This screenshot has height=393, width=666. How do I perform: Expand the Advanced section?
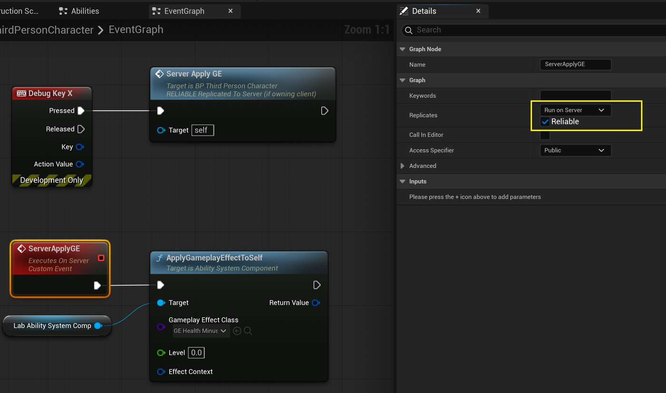click(x=402, y=166)
